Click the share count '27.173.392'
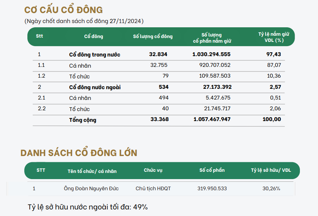The height and width of the screenshot is (216, 318). [x=217, y=87]
